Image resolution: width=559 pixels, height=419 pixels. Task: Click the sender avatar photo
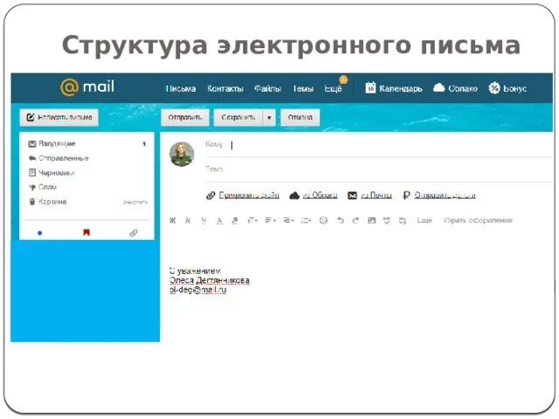[x=182, y=155]
